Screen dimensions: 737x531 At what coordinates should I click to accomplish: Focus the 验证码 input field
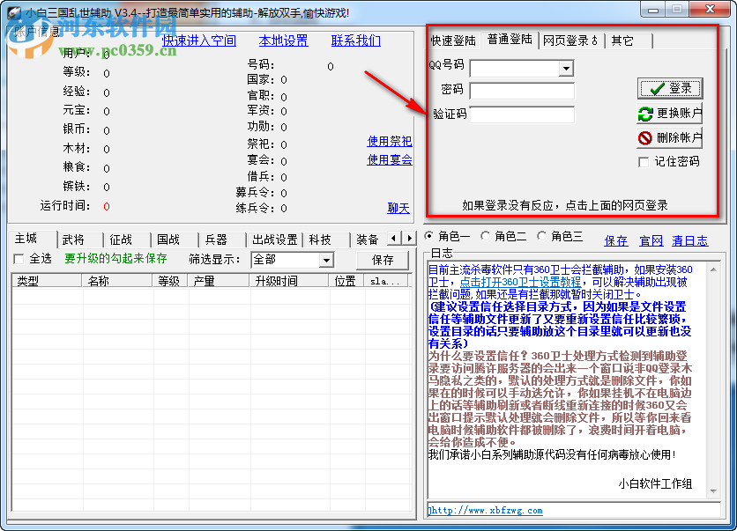coord(522,114)
